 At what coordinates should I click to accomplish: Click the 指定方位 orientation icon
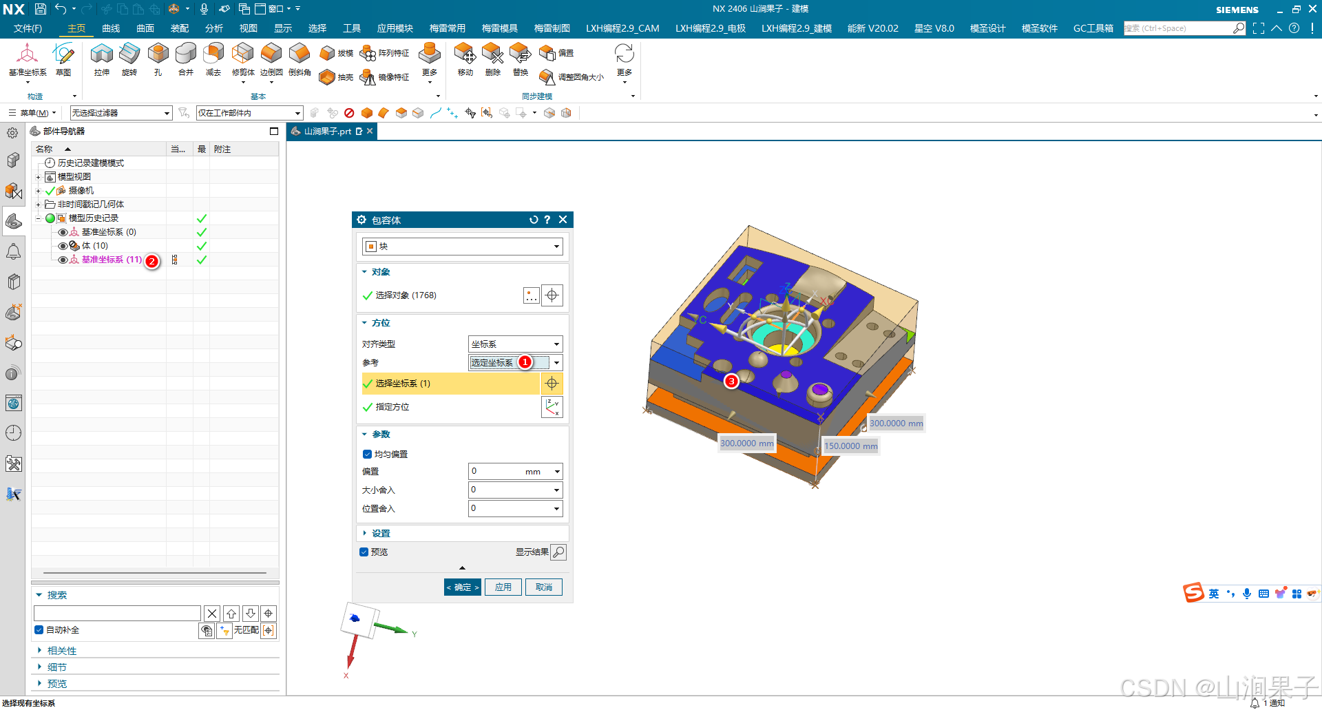[x=552, y=407]
